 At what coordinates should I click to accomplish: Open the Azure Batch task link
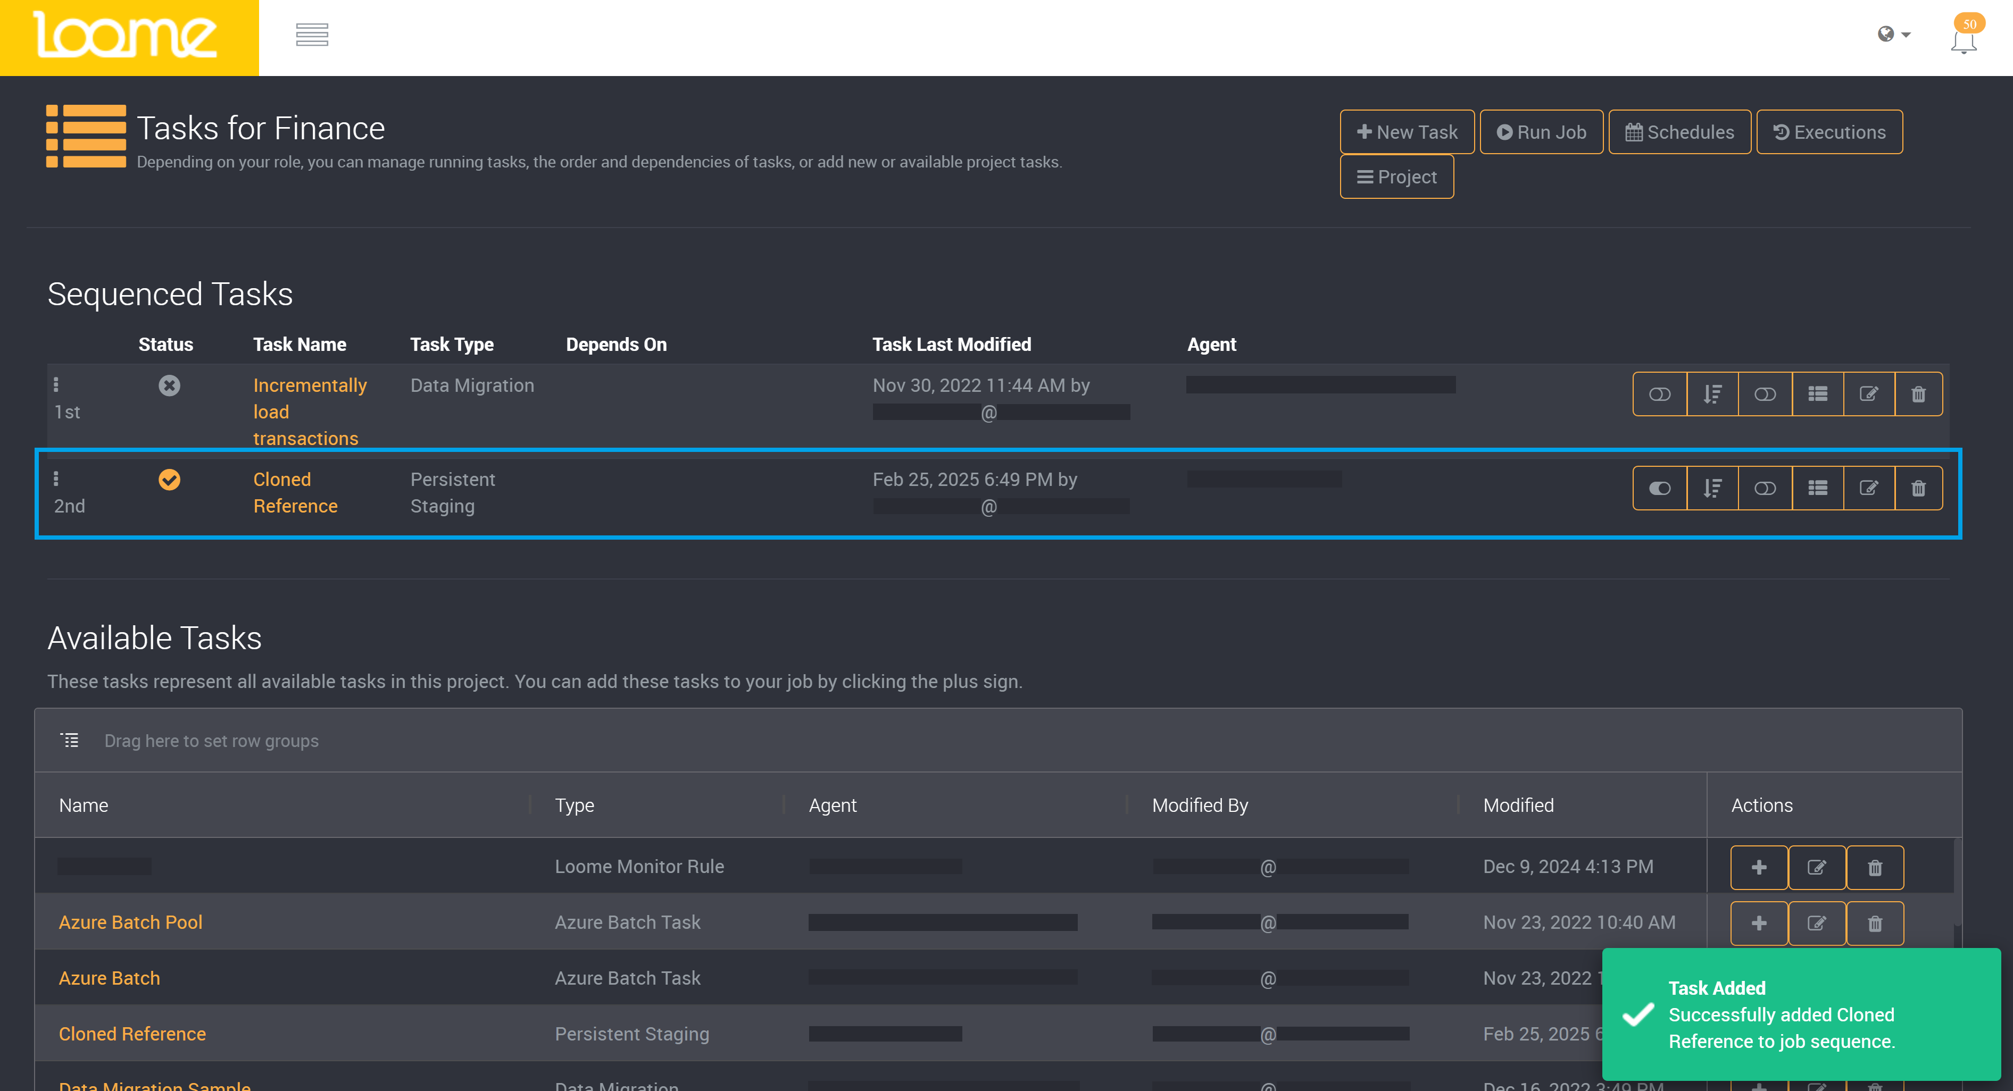click(x=110, y=978)
